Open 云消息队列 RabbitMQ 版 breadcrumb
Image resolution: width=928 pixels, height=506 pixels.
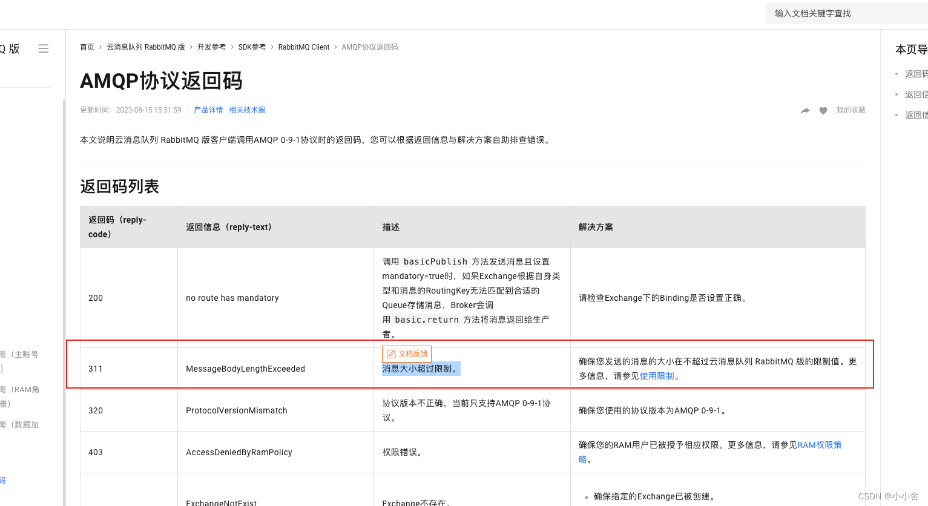click(146, 47)
